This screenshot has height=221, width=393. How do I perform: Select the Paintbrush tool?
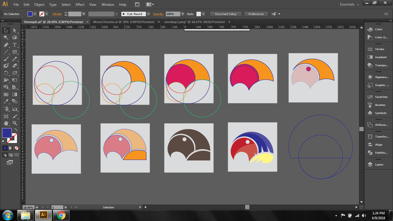click(x=6, y=59)
